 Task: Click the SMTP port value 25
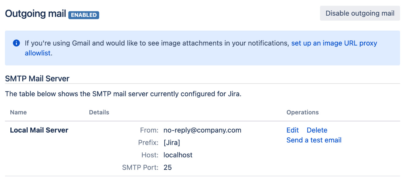pos(168,167)
